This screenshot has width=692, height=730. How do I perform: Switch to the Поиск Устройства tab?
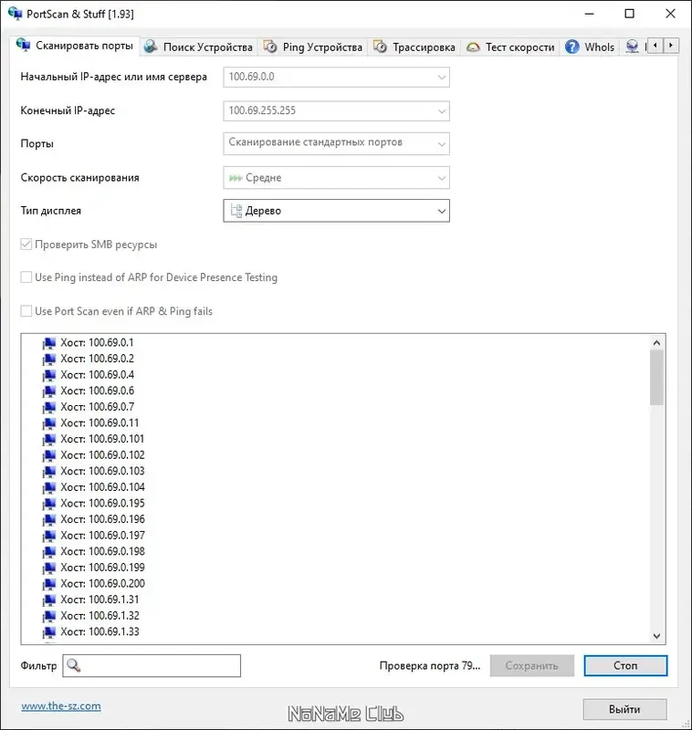point(198,47)
